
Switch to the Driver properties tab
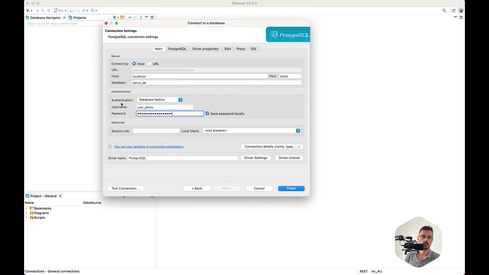[205, 49]
